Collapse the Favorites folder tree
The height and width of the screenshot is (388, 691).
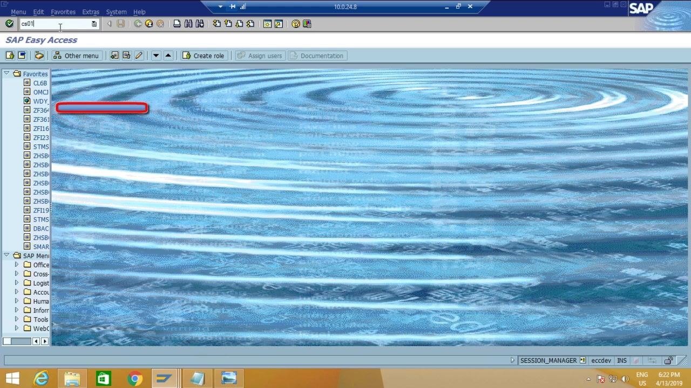[x=6, y=74]
